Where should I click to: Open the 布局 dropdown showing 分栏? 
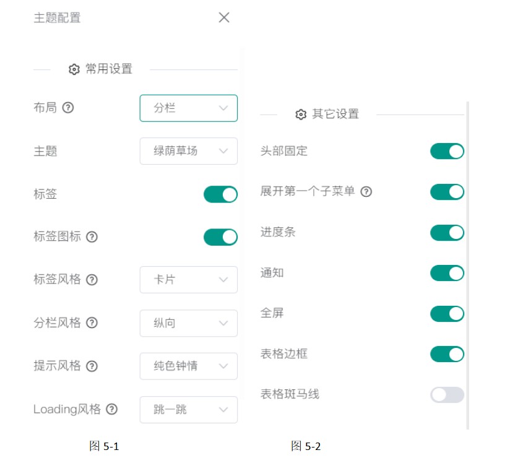point(189,108)
